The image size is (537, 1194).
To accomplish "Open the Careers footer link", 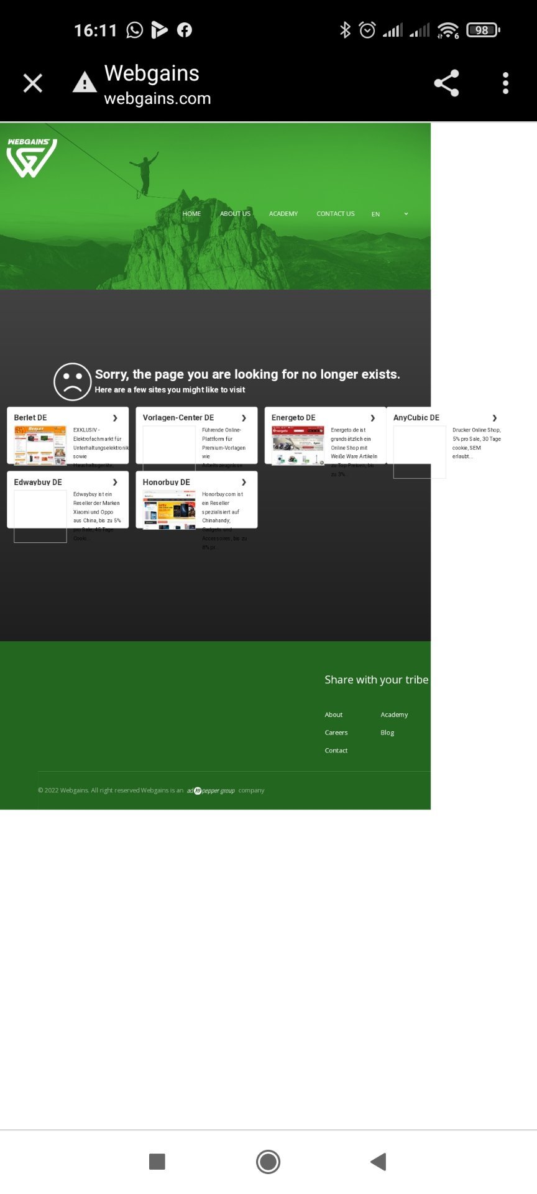I will tap(336, 733).
